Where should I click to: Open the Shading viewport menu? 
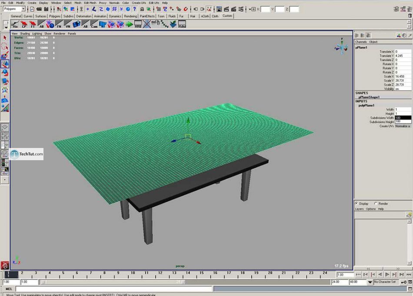click(x=25, y=34)
